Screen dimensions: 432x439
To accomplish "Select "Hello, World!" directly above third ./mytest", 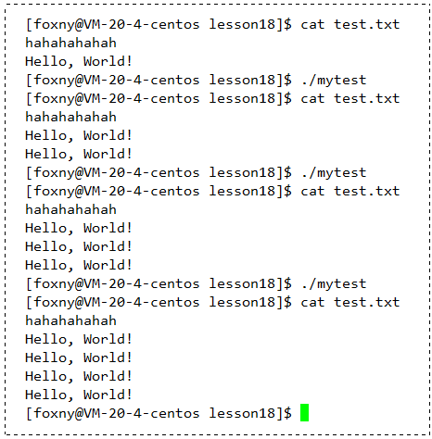I will pos(79,265).
